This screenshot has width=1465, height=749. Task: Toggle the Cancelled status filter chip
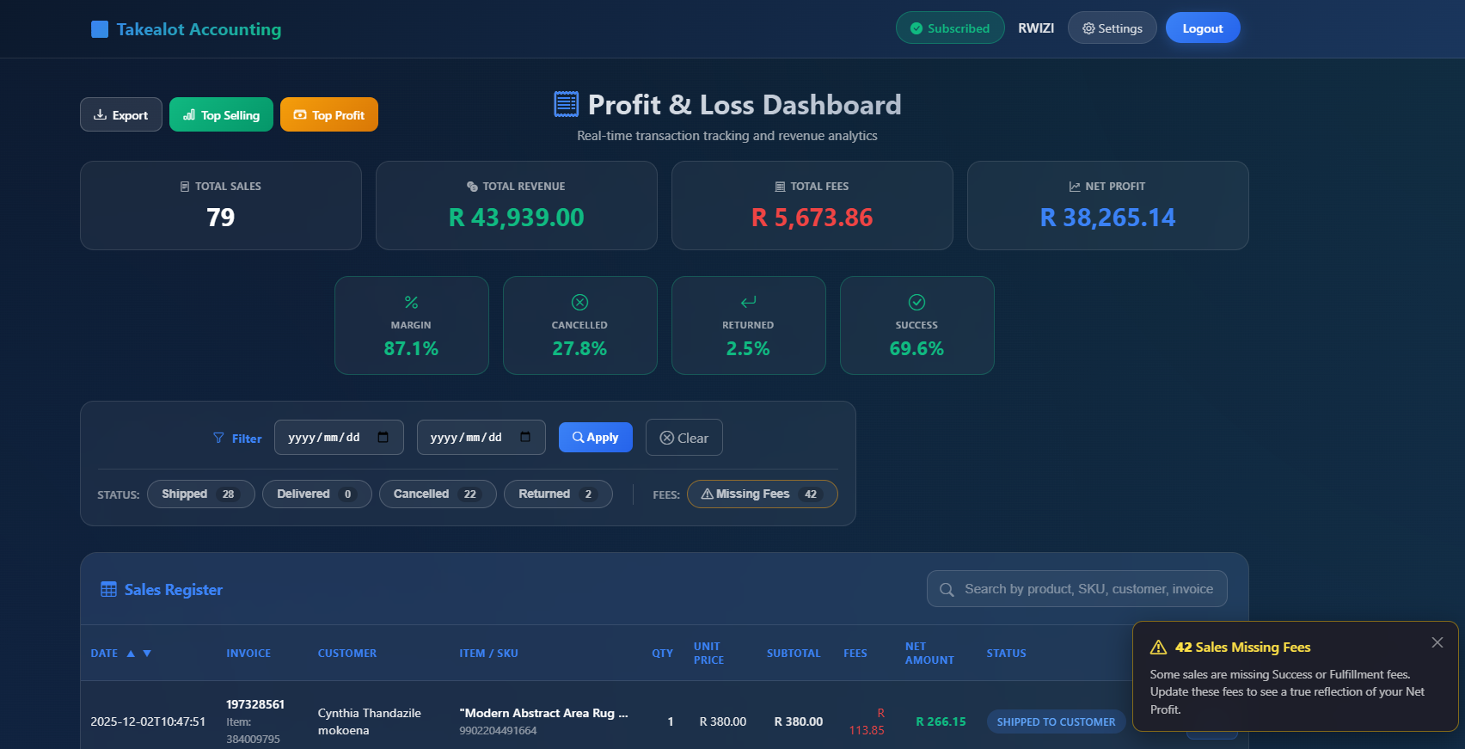point(437,494)
